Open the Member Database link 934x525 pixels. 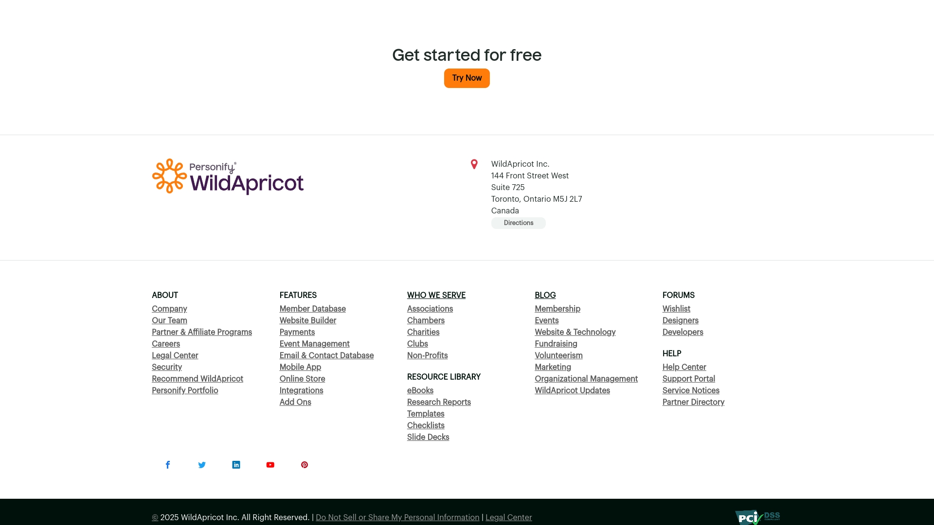click(312, 309)
